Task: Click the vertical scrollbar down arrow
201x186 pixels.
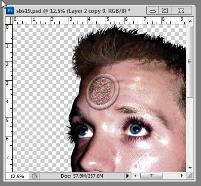Action: coord(190,168)
